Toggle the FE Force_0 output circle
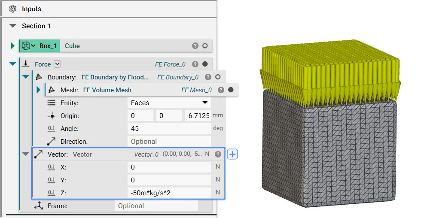This screenshot has height=218, width=421. 205,64
